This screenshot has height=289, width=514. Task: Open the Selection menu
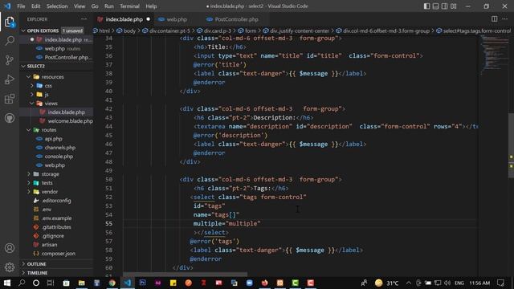click(57, 6)
